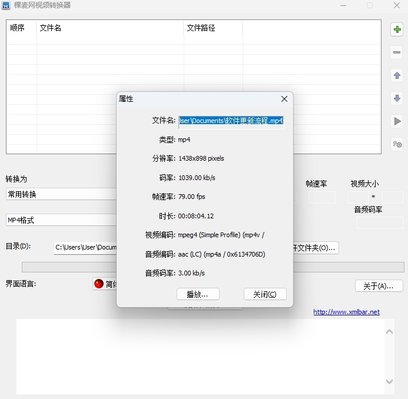
Task: Close the 属性 dialog with the X icon
Action: [284, 99]
